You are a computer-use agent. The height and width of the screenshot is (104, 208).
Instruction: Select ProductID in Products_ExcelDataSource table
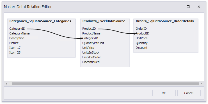click(x=89, y=29)
